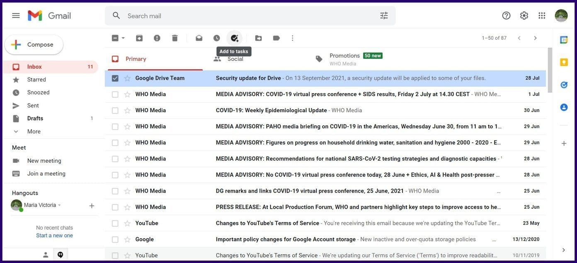Open Contacts in the side panel

click(x=564, y=107)
